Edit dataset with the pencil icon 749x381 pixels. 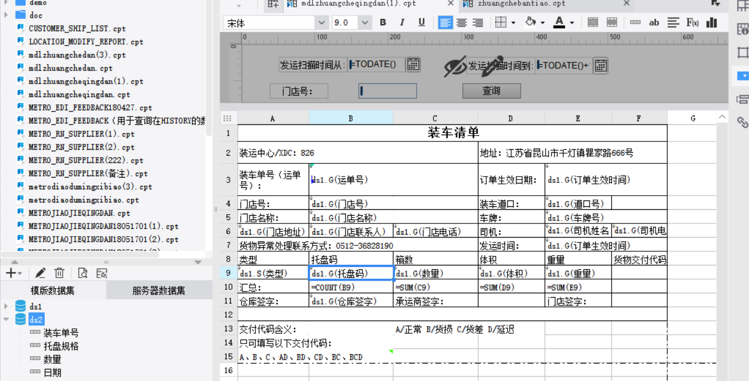click(x=40, y=273)
